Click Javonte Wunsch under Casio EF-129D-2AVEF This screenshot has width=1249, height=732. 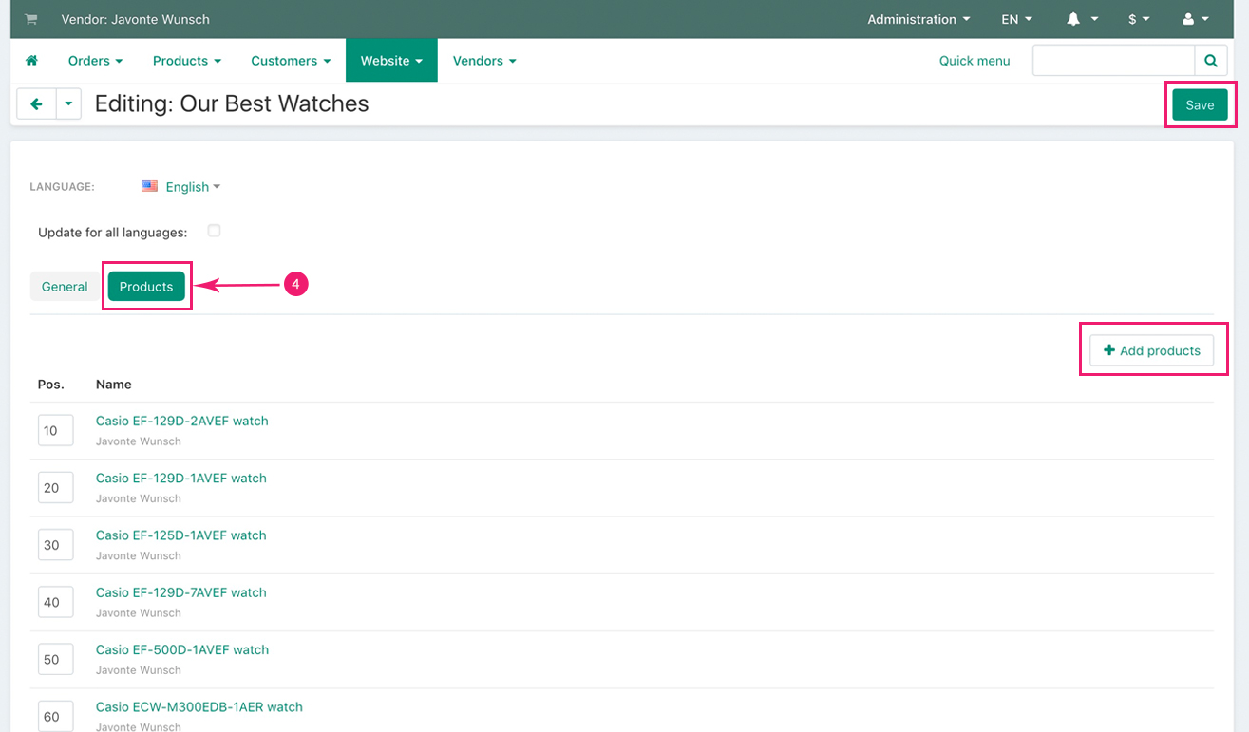[139, 441]
